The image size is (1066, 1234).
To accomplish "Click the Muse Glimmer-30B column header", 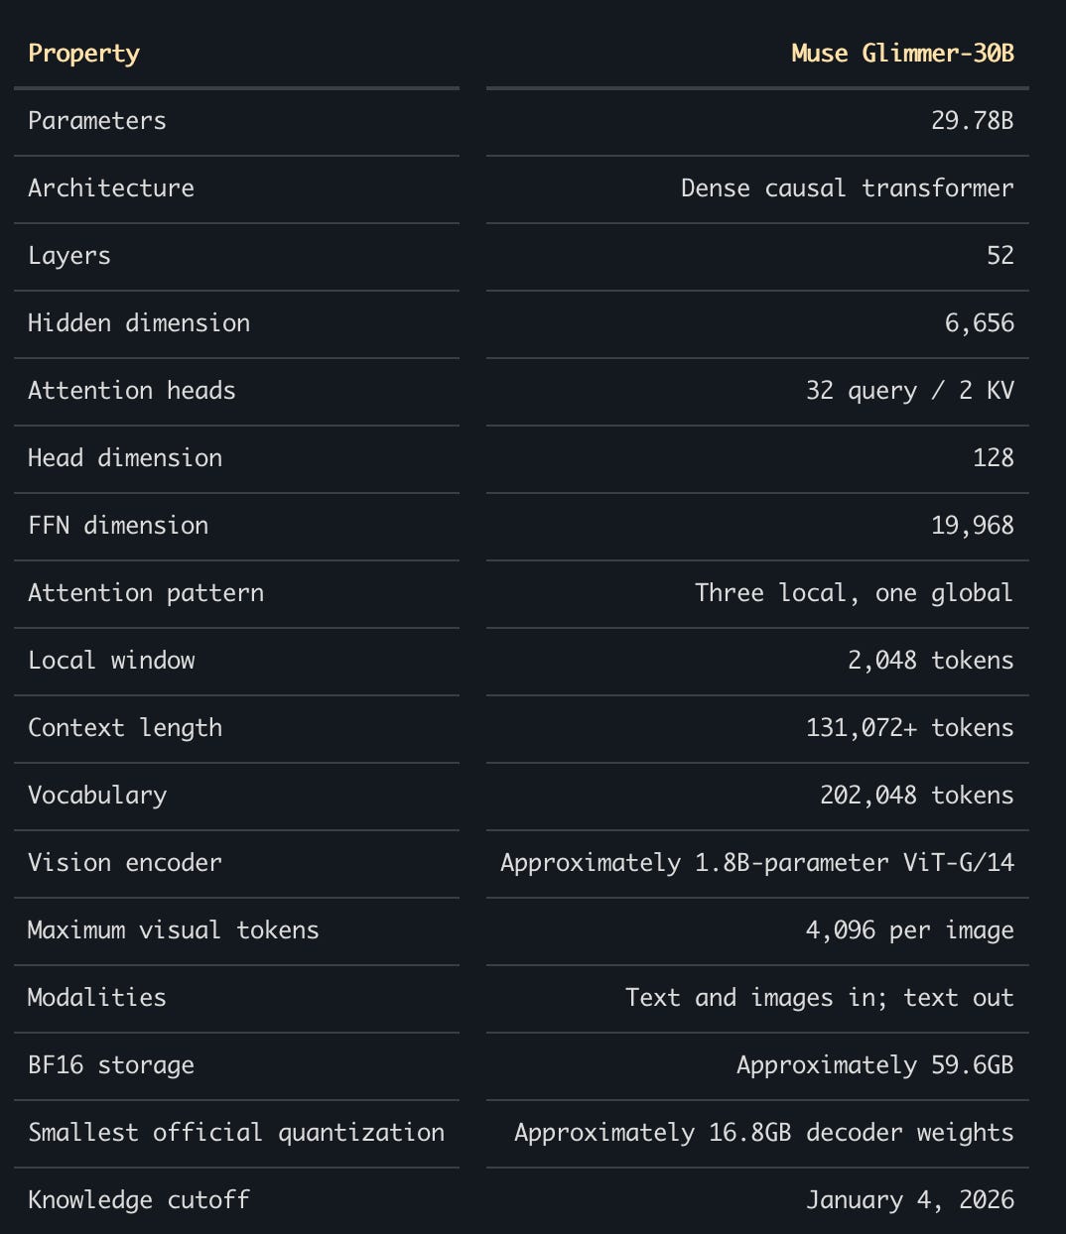I will click(x=902, y=54).
